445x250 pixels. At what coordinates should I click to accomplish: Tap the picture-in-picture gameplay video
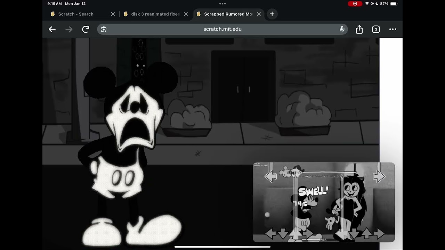[x=324, y=202]
